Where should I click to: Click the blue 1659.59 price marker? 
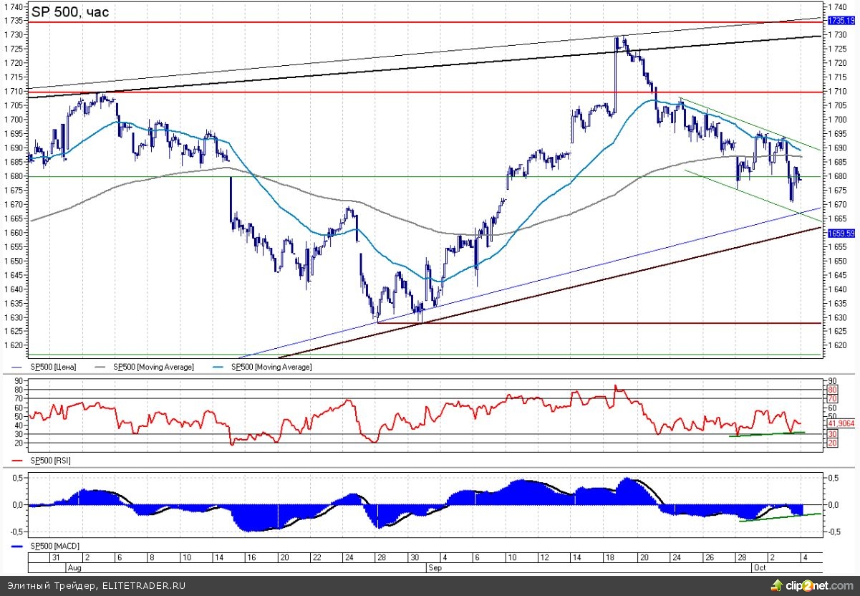coord(842,233)
